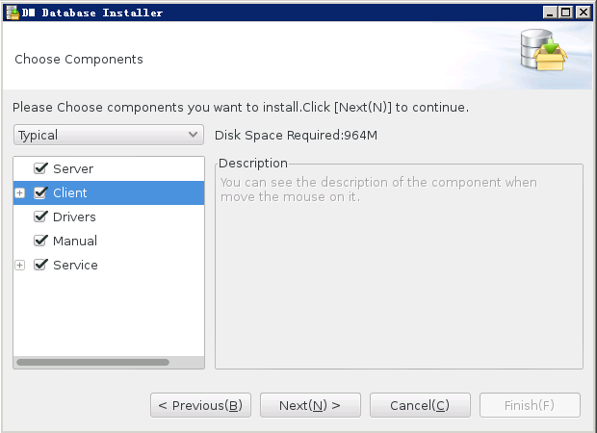Expand the Client tree node
Image resolution: width=597 pixels, height=433 pixels.
pyautogui.click(x=20, y=192)
